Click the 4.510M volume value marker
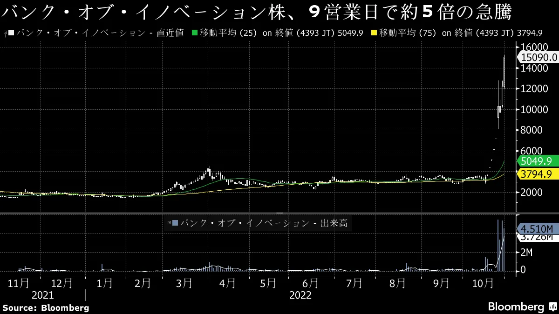The height and width of the screenshot is (314, 559). pos(537,229)
